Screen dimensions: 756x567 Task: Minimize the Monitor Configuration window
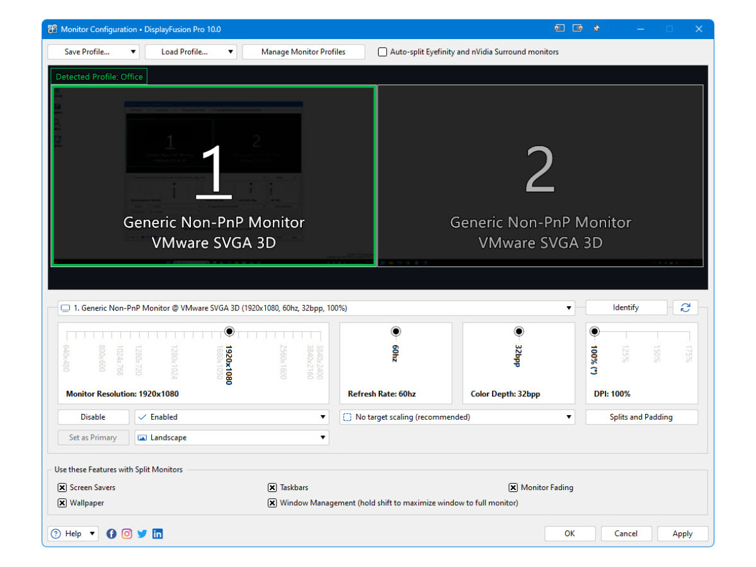tap(640, 29)
